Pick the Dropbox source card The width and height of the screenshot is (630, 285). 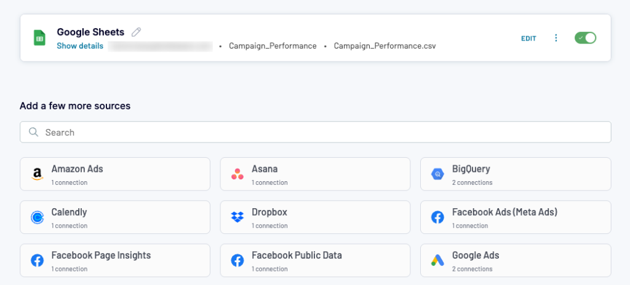(x=315, y=217)
